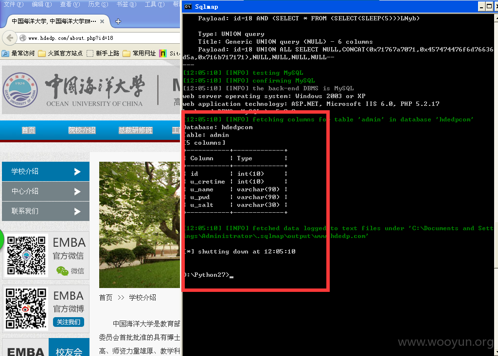Screen dimensions: 498x356
Task: Click the Ocean University of China round logo
Action: (20, 90)
